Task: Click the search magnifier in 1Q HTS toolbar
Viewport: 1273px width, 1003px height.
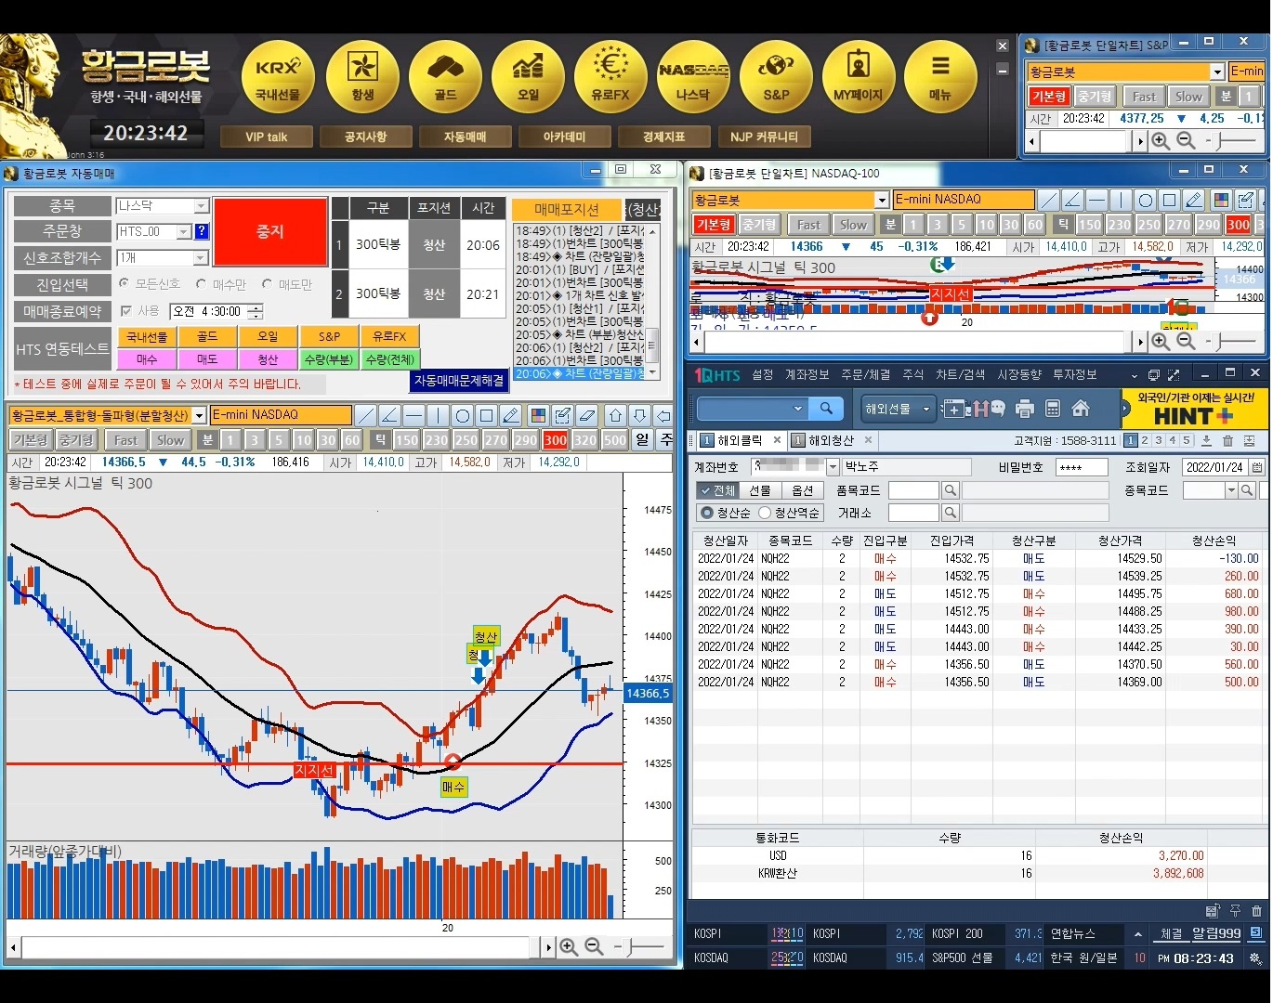Action: tap(826, 409)
